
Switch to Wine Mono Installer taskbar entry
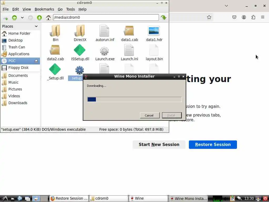[x=188, y=199]
